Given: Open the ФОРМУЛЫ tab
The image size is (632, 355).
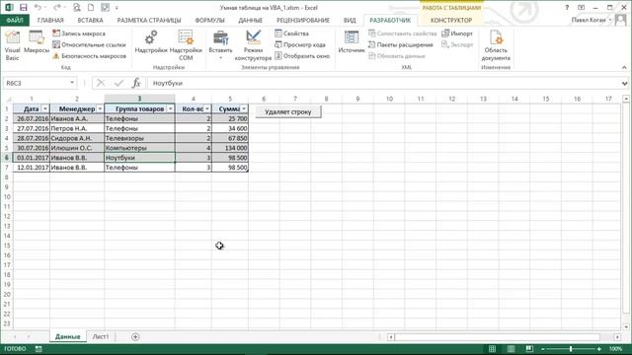Looking at the screenshot, I should (x=209, y=20).
